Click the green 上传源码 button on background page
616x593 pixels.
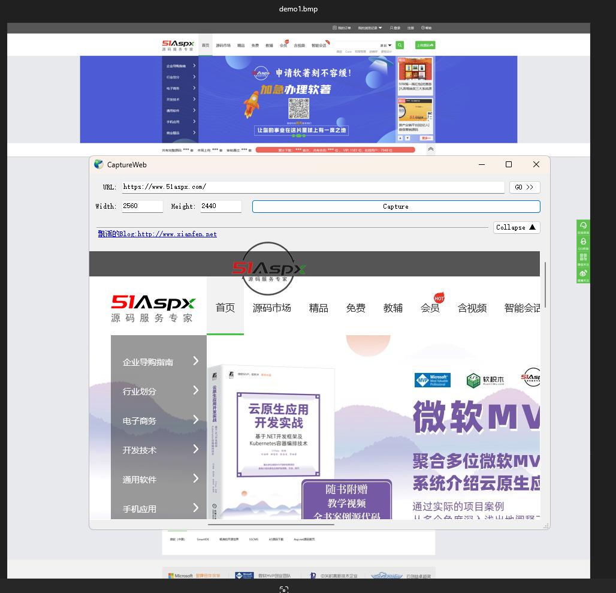(425, 45)
